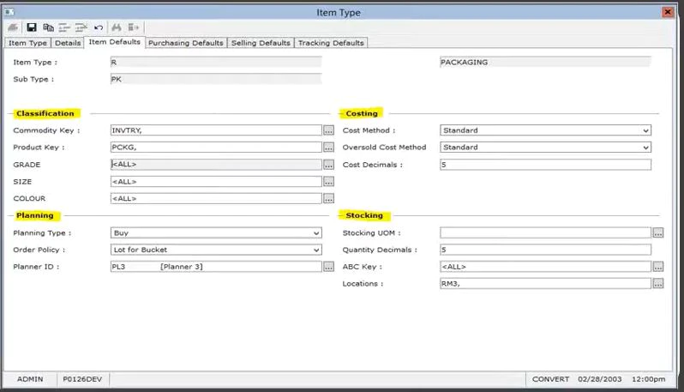Open lookup button for COLOUR
Viewport: 684px width, 392px height.
coord(328,198)
